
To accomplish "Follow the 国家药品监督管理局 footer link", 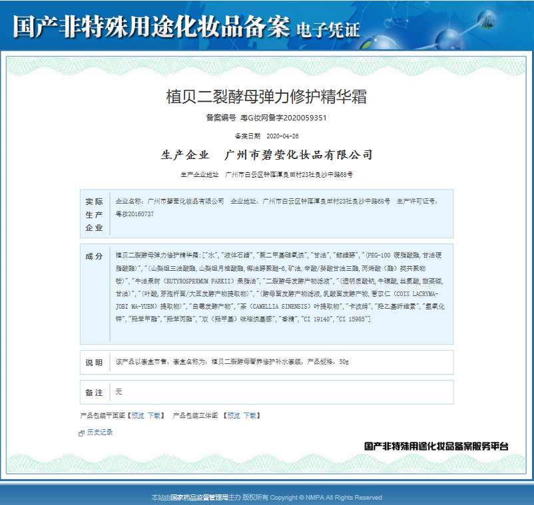I will click(x=199, y=498).
